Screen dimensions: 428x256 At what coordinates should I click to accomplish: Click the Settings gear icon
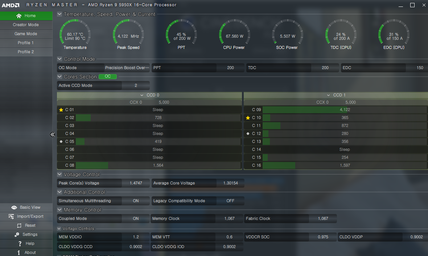coord(17,235)
